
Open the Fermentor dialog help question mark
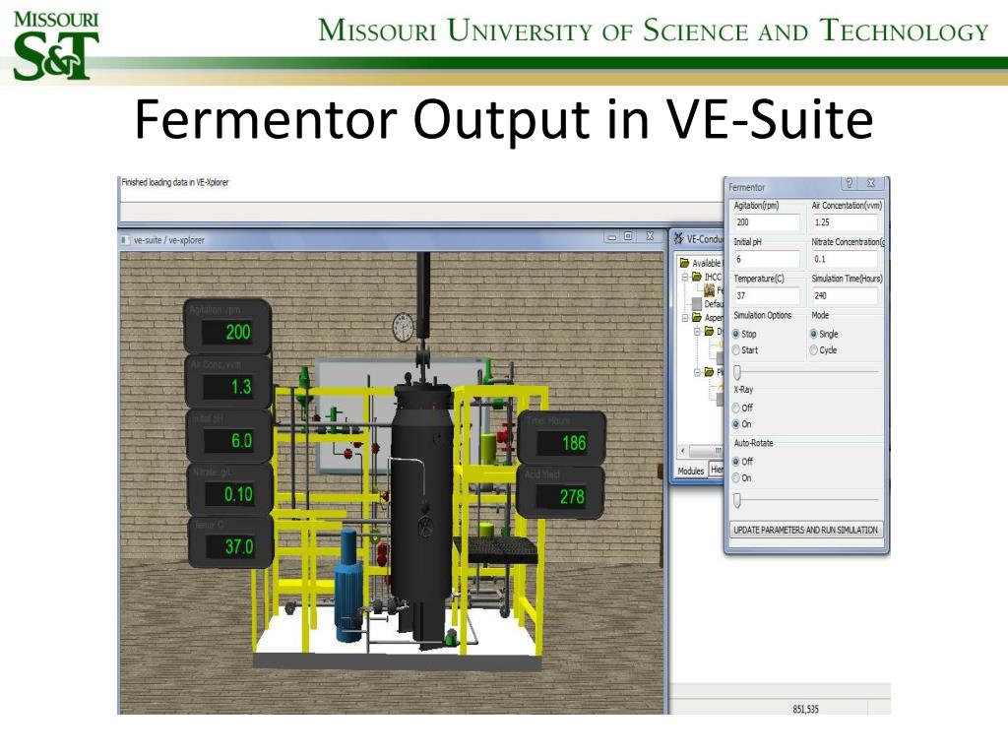click(850, 183)
